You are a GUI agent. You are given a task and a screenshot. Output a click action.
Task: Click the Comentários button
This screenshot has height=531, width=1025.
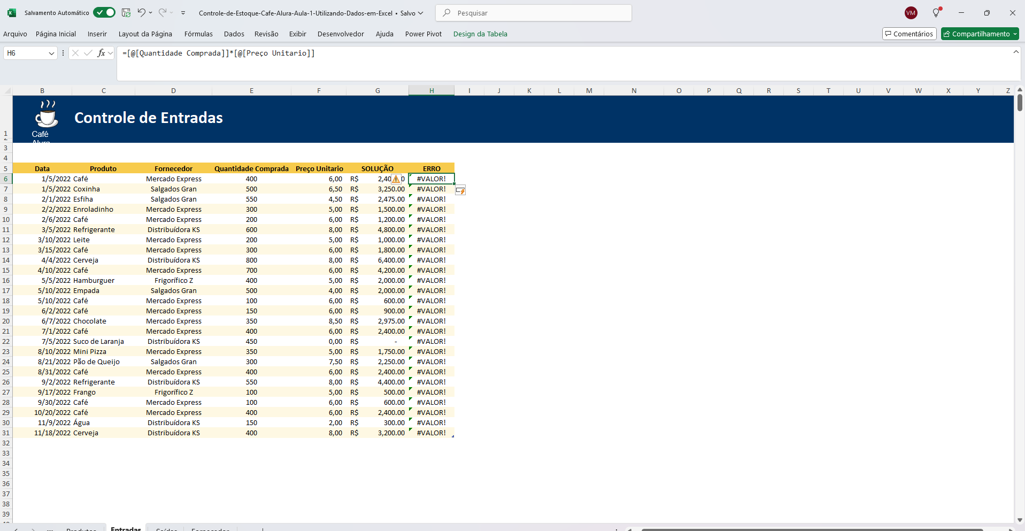coord(909,34)
